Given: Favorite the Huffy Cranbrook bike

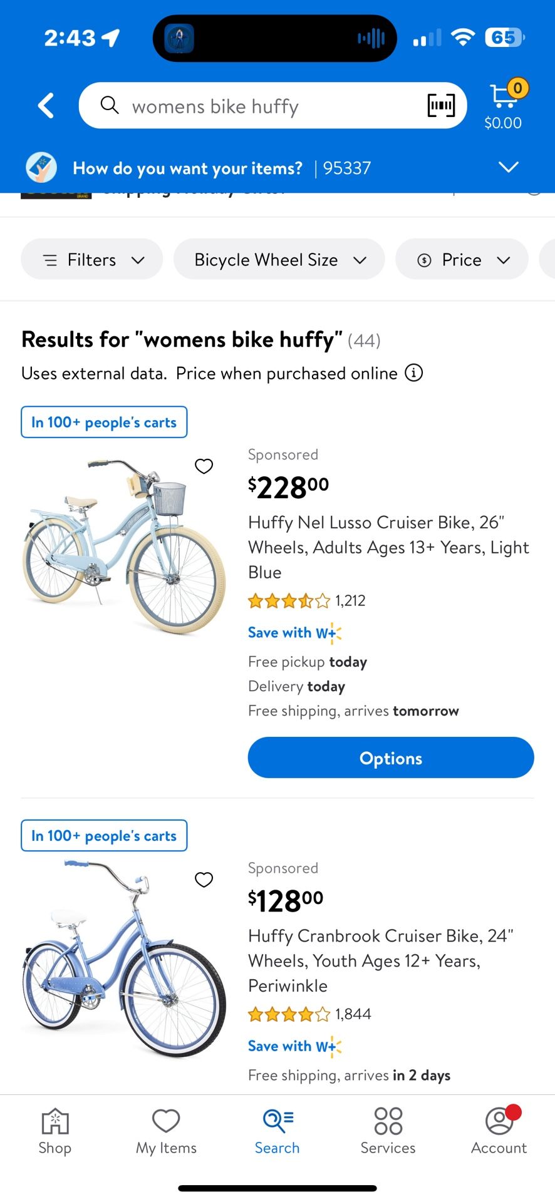Looking at the screenshot, I should click(x=204, y=880).
